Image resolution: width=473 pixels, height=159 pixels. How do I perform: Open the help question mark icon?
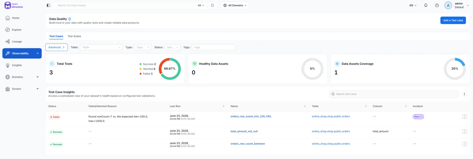point(437,5)
